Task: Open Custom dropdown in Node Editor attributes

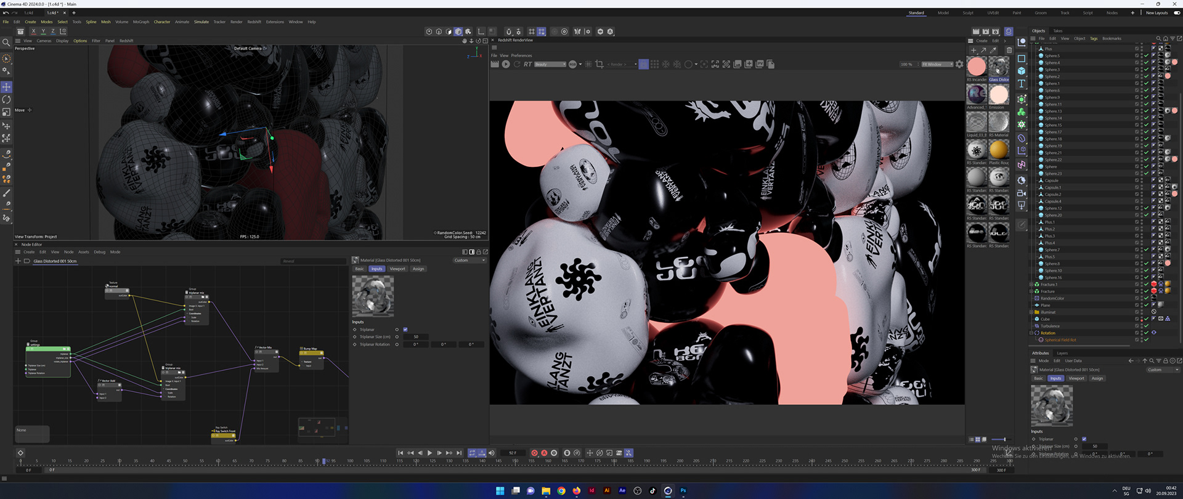Action: point(470,261)
